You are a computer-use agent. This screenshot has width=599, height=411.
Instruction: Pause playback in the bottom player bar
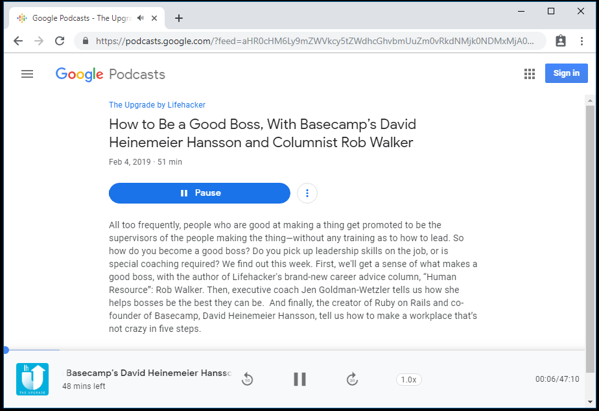300,379
